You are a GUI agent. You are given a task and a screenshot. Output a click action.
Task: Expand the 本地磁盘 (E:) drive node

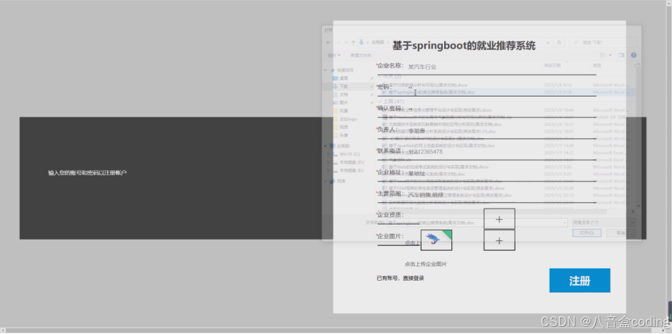click(x=329, y=171)
